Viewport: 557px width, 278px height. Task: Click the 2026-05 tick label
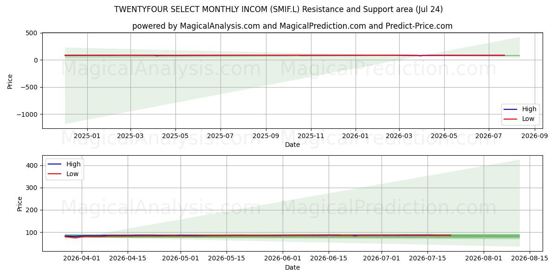(444, 136)
